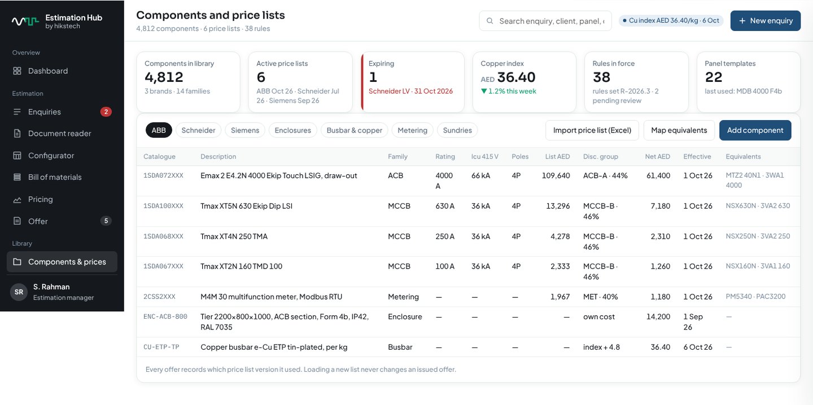Click the Document reader page icon
The image size is (813, 405).
[x=17, y=134]
